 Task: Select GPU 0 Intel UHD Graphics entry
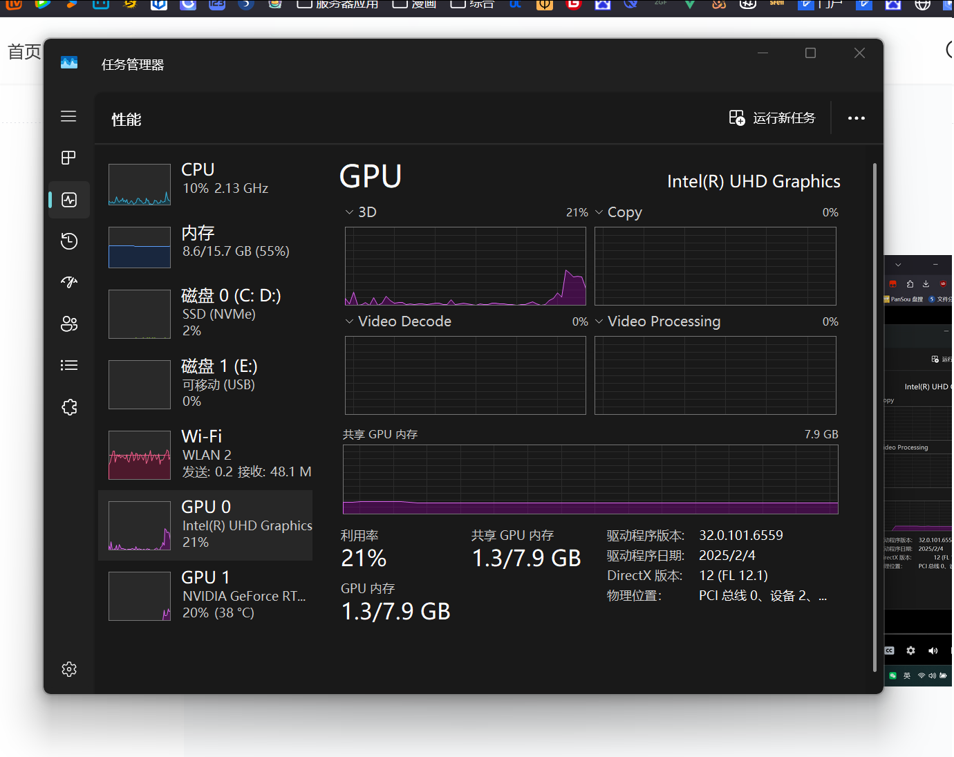click(x=205, y=525)
